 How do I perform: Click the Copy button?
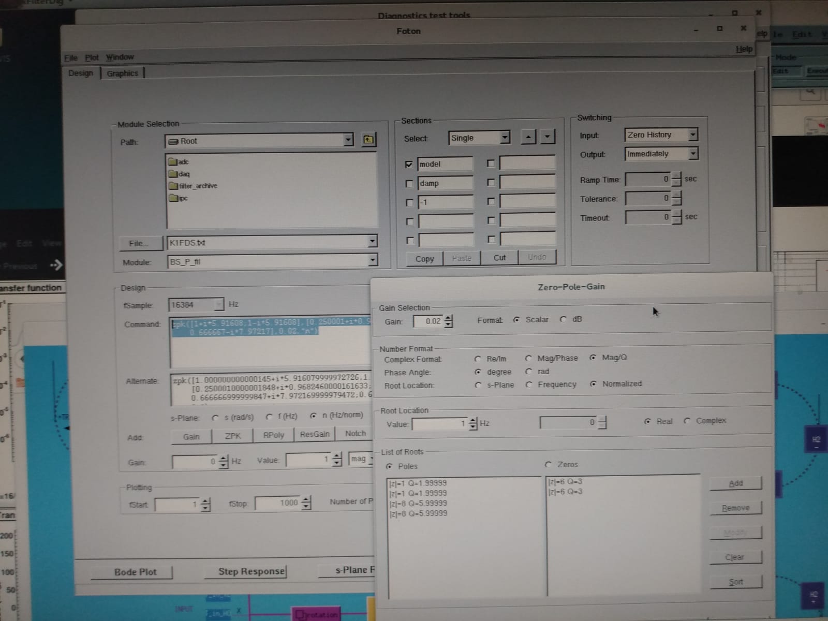point(424,259)
